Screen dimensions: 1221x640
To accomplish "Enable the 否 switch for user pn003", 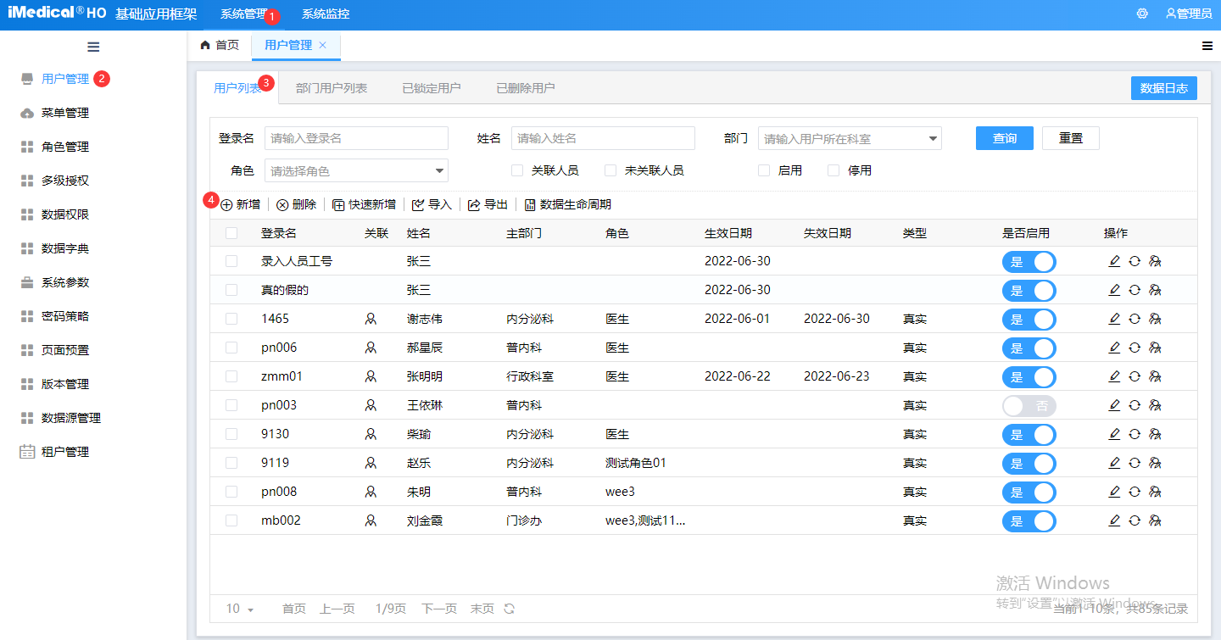I will point(1029,405).
